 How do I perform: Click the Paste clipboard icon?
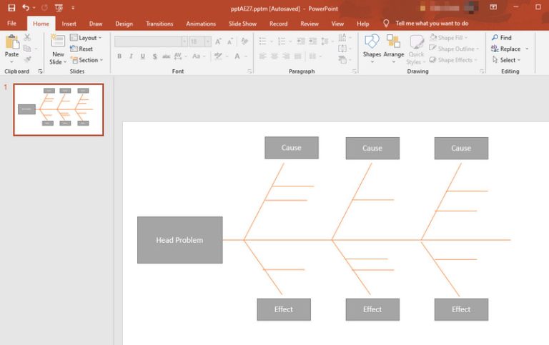(x=12, y=42)
